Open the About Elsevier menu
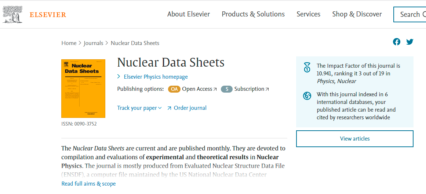The height and width of the screenshot is (194, 426). point(189,14)
